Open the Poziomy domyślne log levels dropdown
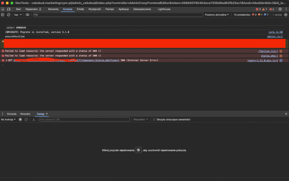 (217, 15)
